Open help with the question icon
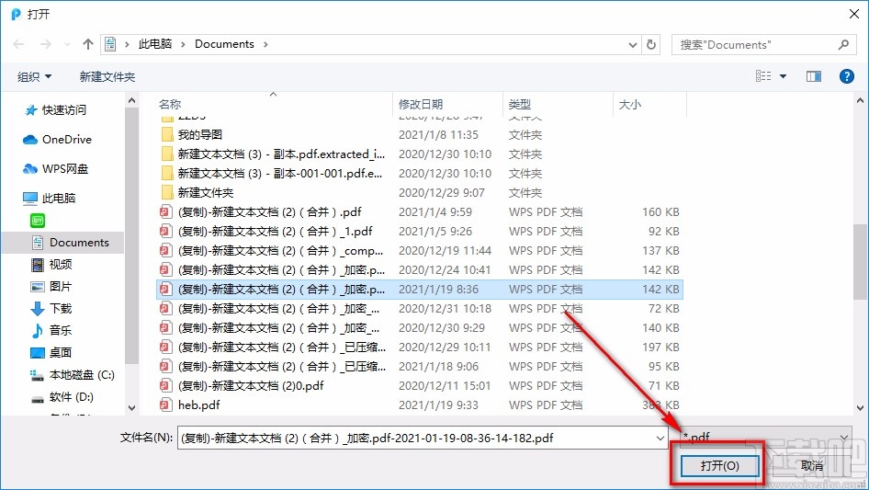The width and height of the screenshot is (869, 490). pos(846,76)
